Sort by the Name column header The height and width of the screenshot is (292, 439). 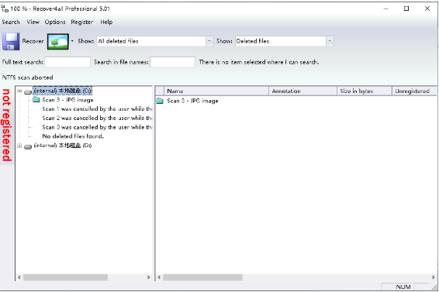[216, 91]
